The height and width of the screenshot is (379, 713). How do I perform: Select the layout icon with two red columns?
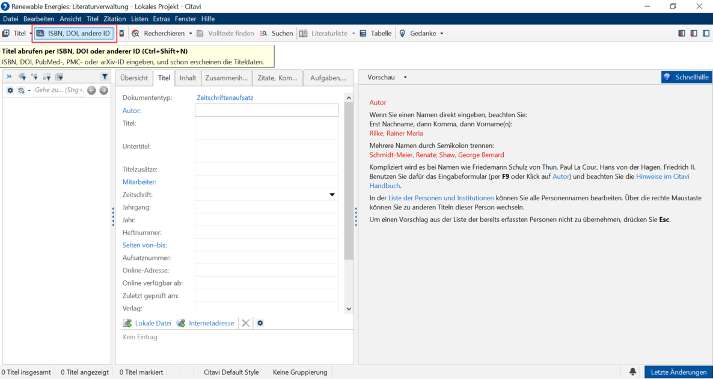pyautogui.click(x=682, y=33)
